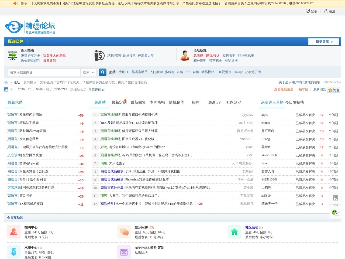Screen dimensions: 345x259
Task: Switch to the 最新回复 tab
Action: click(138, 103)
